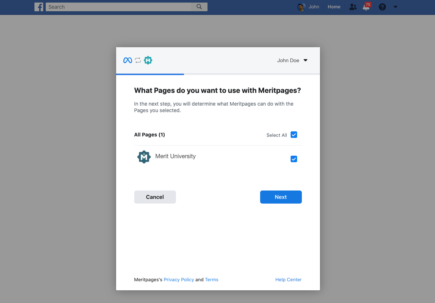The width and height of the screenshot is (435, 303).
Task: Open notifications bell with 75 badge
Action: pyautogui.click(x=366, y=7)
